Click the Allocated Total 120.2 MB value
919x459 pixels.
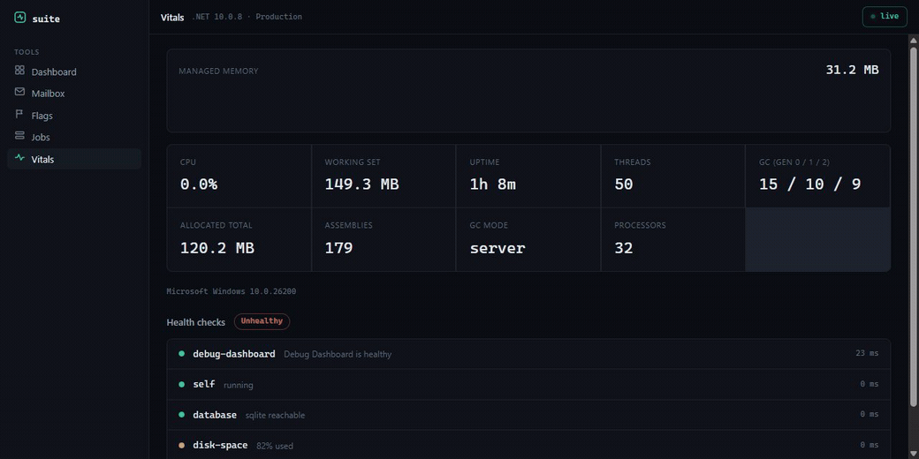click(x=216, y=248)
